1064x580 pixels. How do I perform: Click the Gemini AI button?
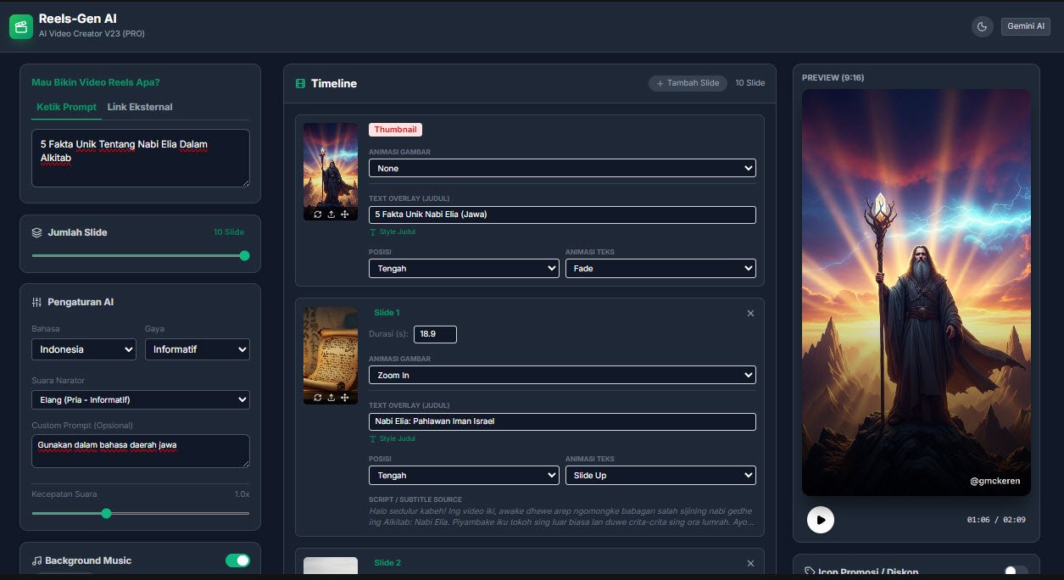tap(1026, 26)
